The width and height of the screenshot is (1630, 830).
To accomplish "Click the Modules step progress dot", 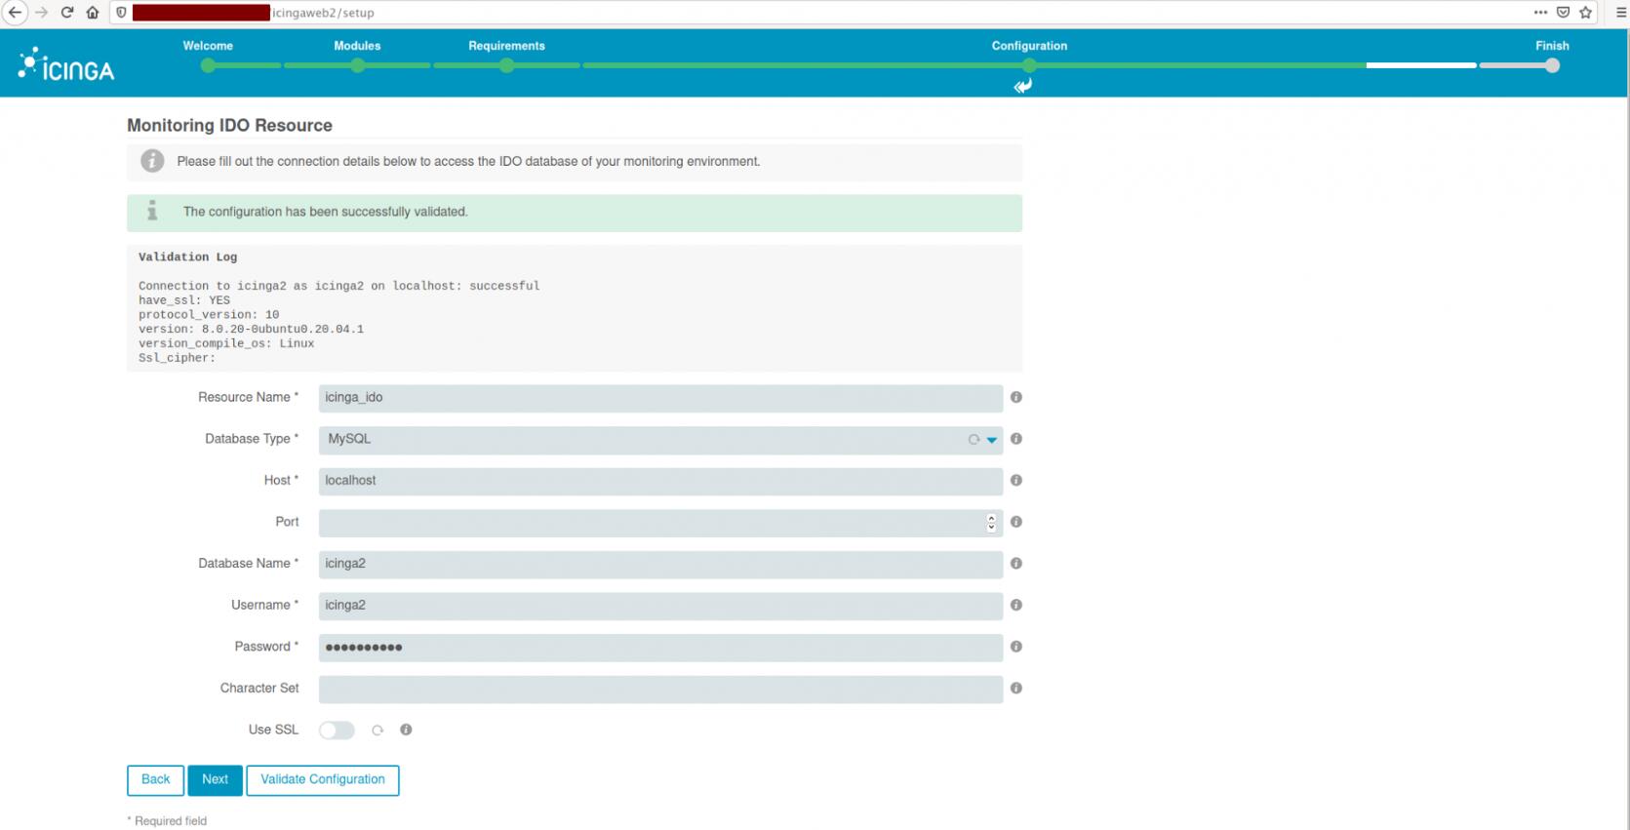I will (x=357, y=65).
